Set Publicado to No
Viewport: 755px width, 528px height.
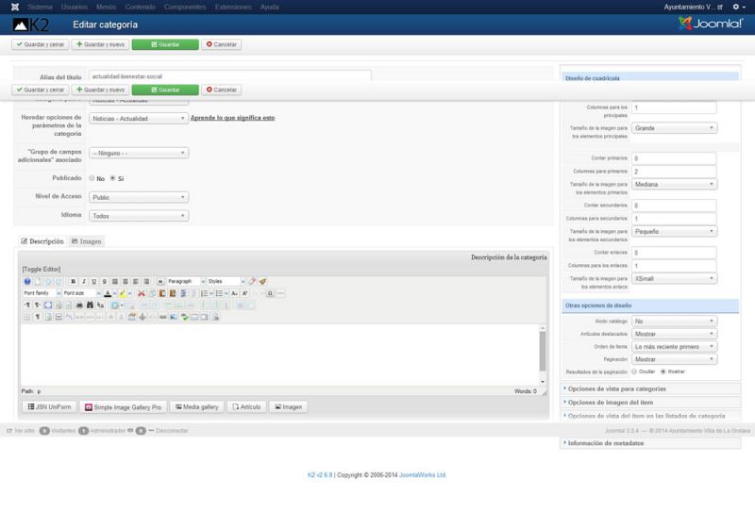click(92, 178)
